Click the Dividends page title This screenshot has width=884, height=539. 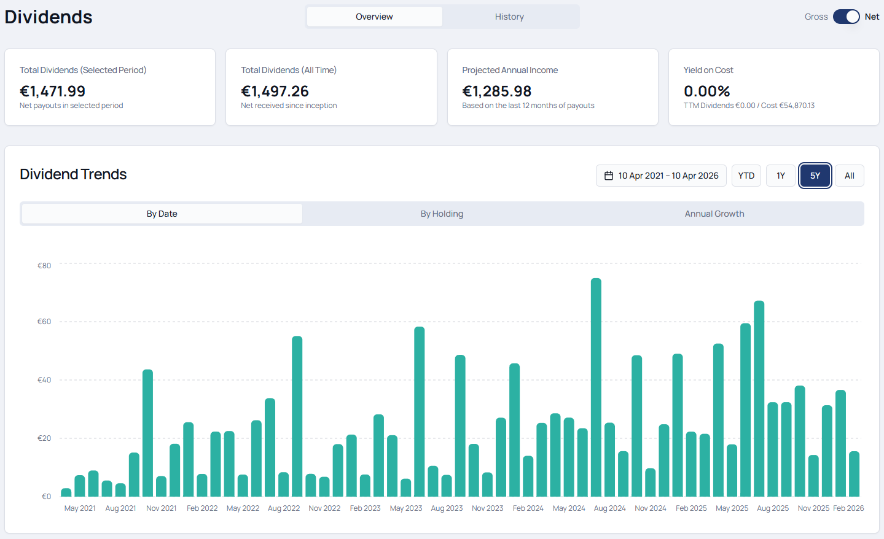coord(49,17)
